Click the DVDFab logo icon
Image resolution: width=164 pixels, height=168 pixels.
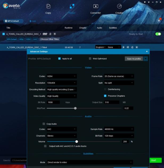(x=5, y=6)
